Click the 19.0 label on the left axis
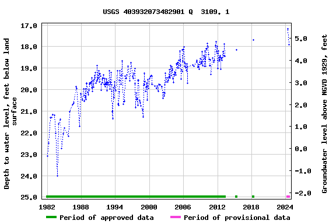 coord(29,68)
